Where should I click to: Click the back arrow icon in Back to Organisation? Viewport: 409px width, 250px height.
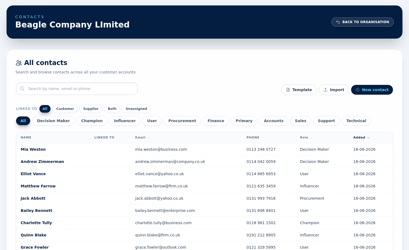coord(338,22)
